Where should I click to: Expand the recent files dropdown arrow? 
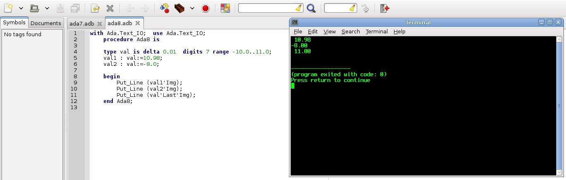47,8
